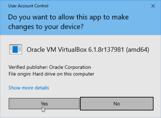The image size is (161, 118).
Task: Select Hard drive on this computer text
Action: tap(63, 74)
